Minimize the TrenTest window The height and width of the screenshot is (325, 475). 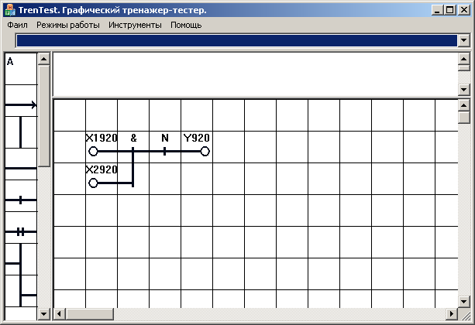[x=437, y=10]
